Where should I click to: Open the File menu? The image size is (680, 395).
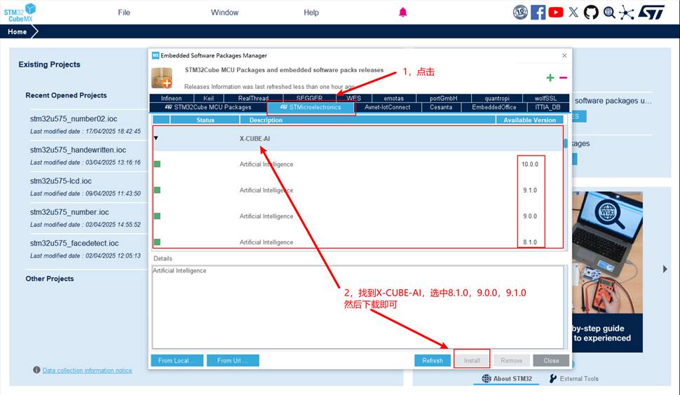124,13
